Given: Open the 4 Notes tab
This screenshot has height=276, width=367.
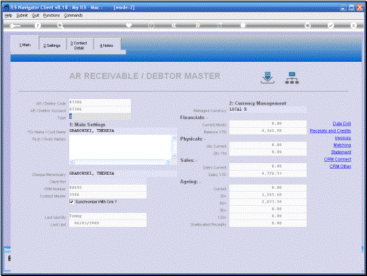Looking at the screenshot, I should pos(107,46).
